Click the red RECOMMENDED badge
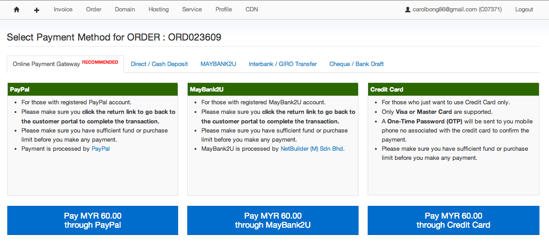549x245 pixels. pyautogui.click(x=100, y=62)
